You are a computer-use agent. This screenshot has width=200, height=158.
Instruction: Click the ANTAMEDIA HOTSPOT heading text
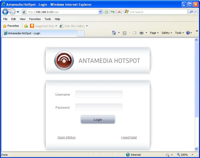point(109,61)
